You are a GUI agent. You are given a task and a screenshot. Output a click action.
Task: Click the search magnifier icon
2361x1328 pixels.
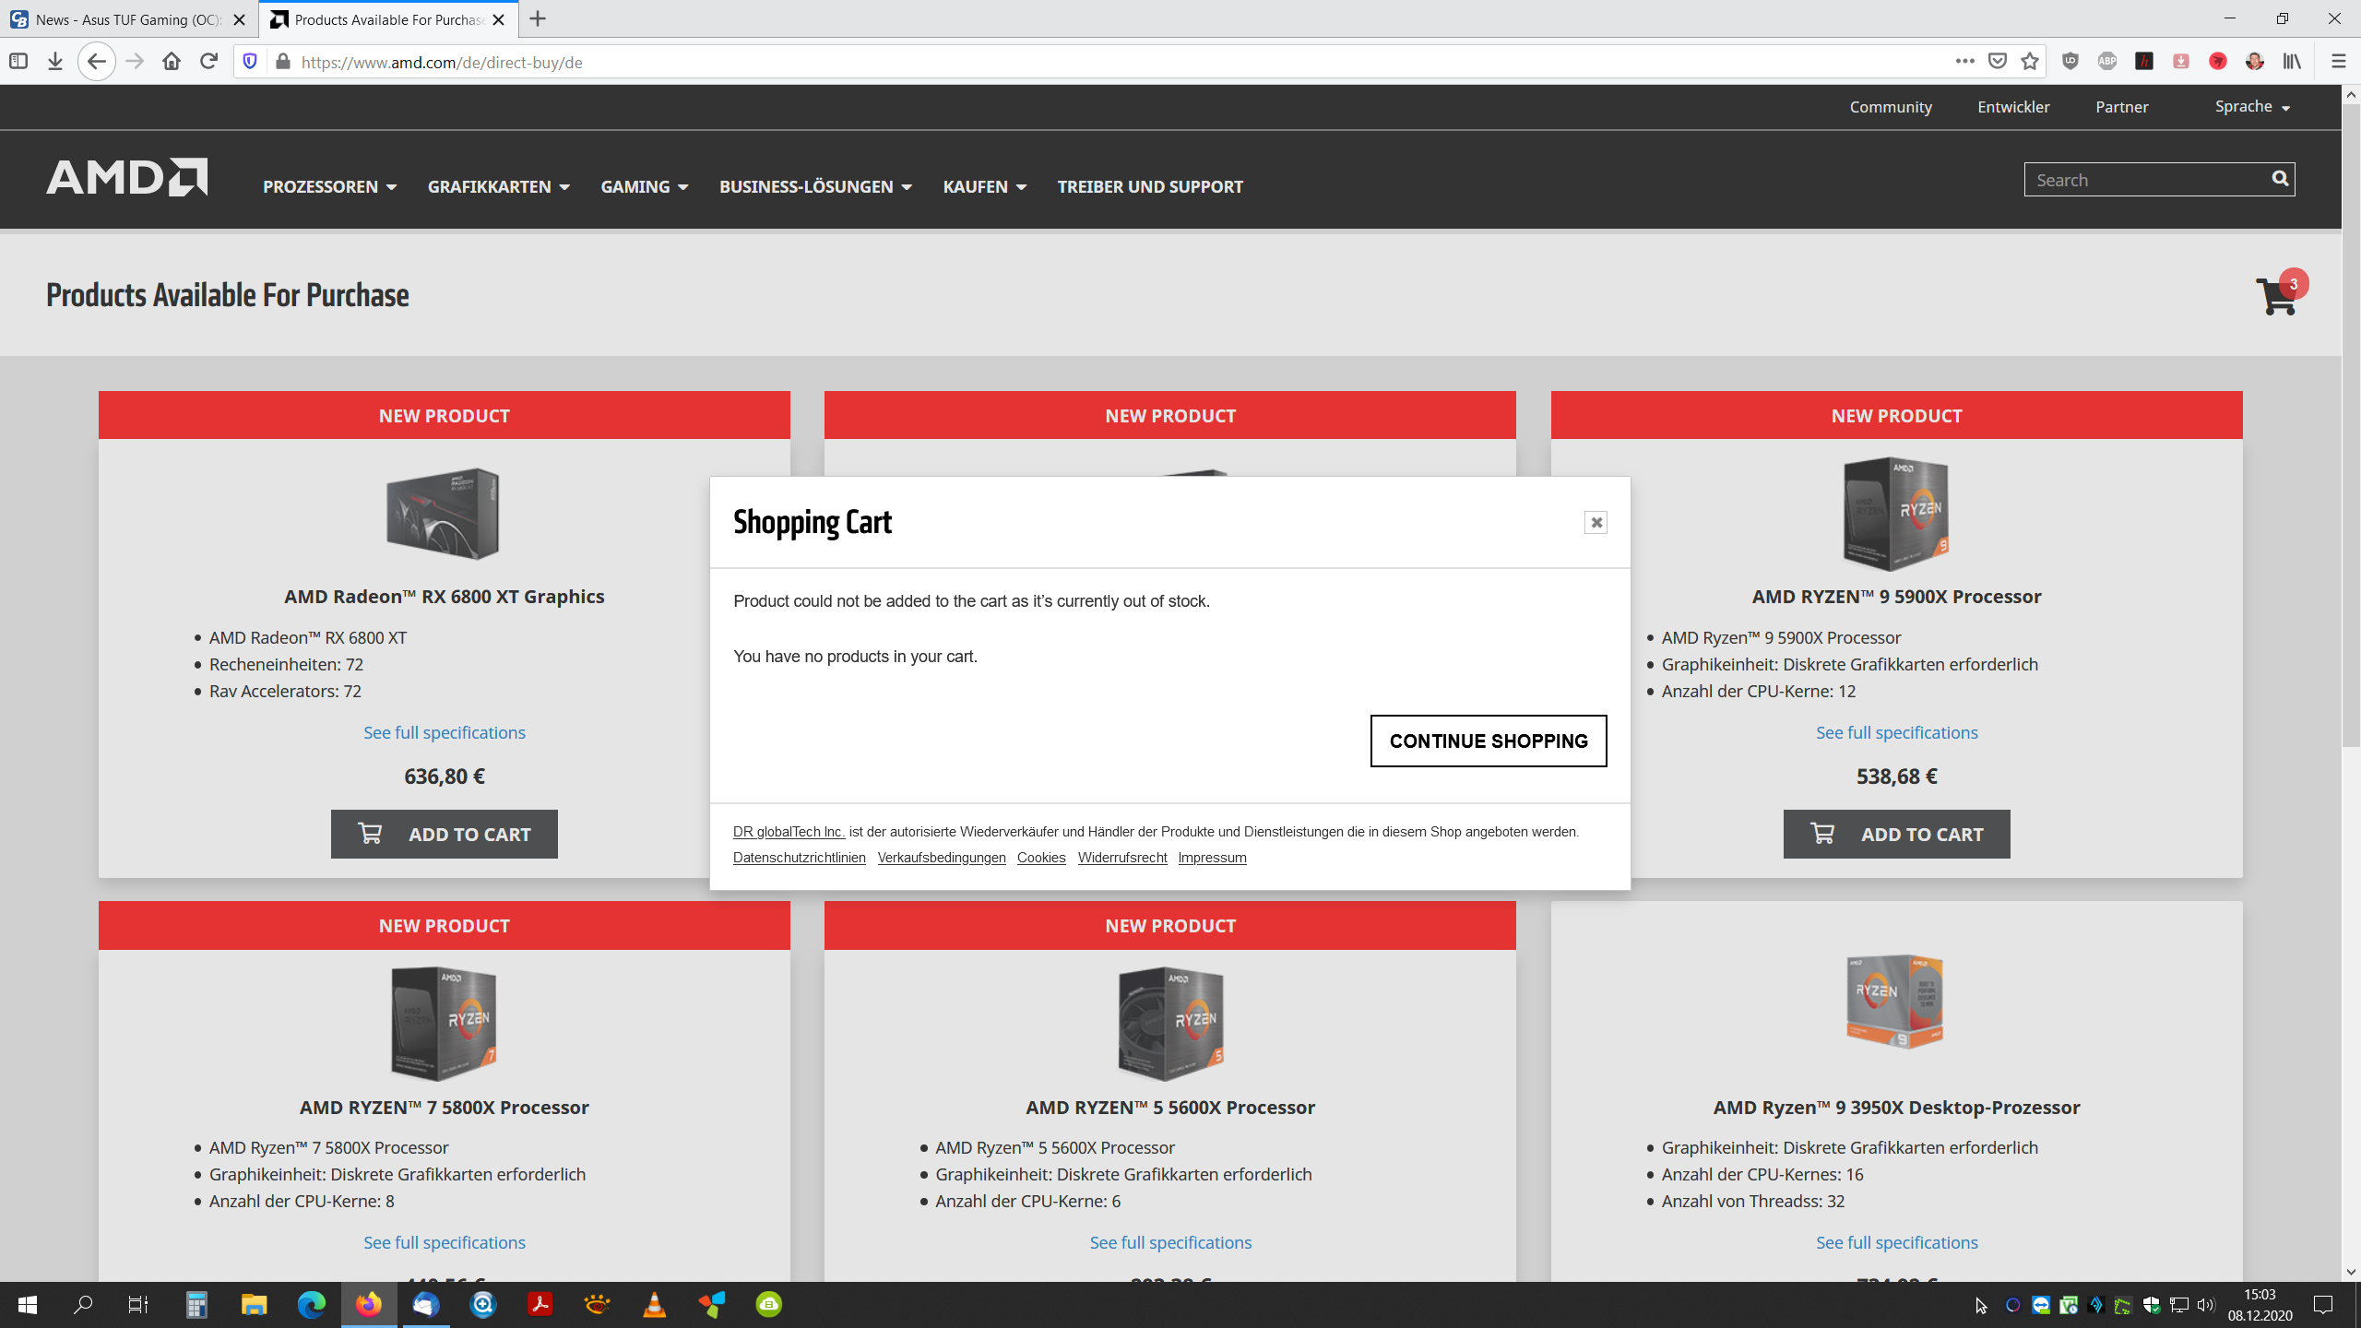click(x=2280, y=179)
